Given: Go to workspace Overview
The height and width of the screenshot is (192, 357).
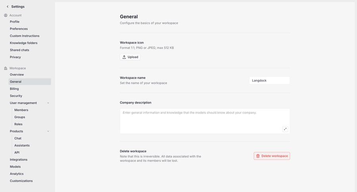Looking at the screenshot, I should click(17, 75).
